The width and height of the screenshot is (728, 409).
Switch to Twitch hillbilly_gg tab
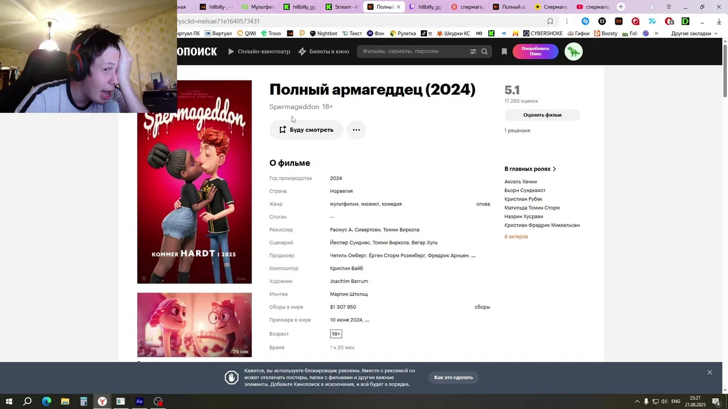(x=425, y=7)
